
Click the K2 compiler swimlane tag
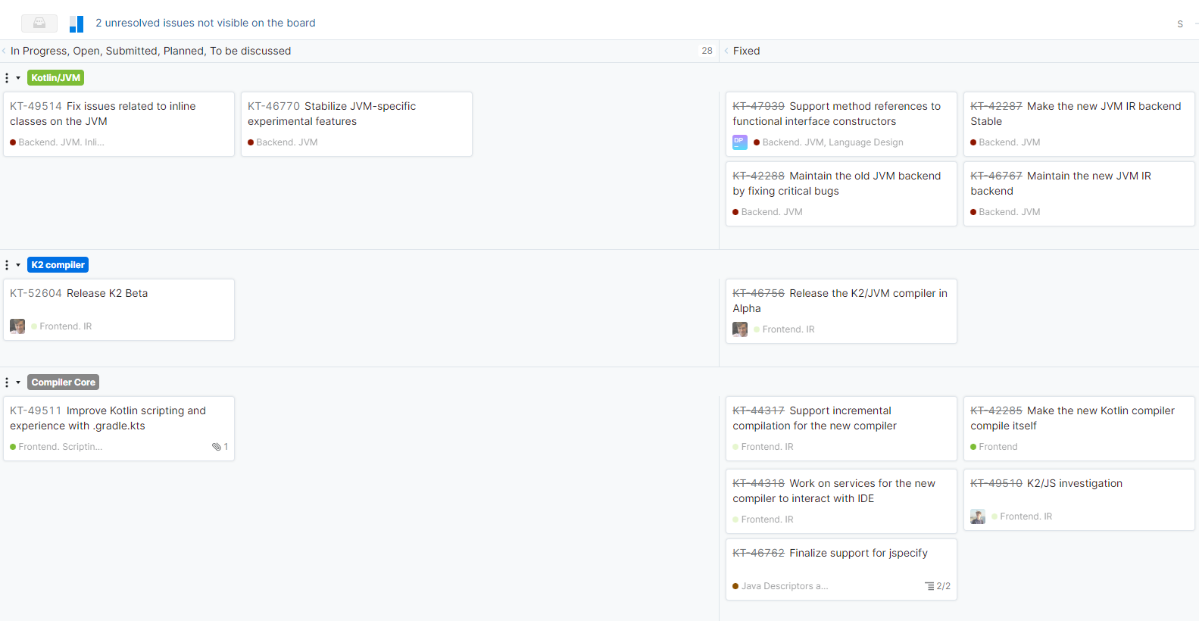point(58,265)
